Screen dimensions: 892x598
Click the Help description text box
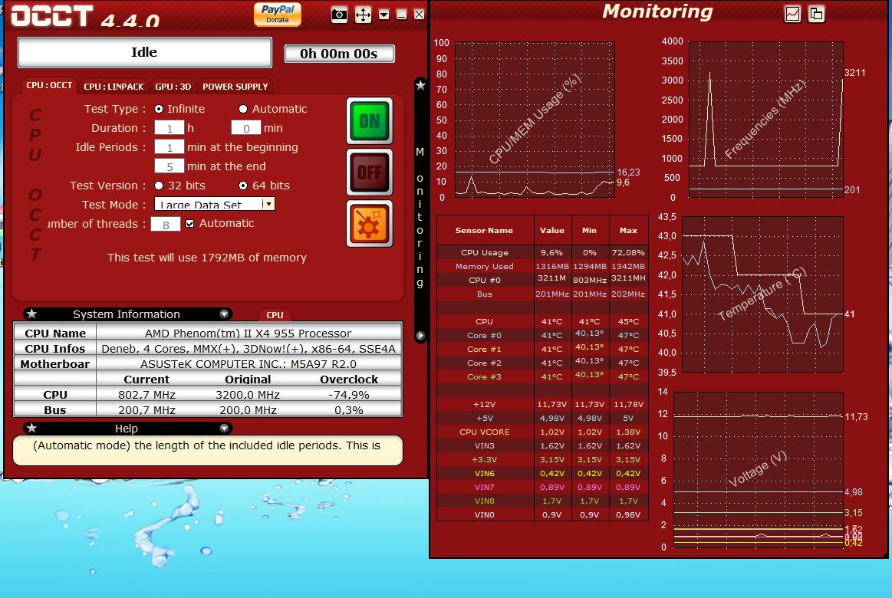point(208,450)
